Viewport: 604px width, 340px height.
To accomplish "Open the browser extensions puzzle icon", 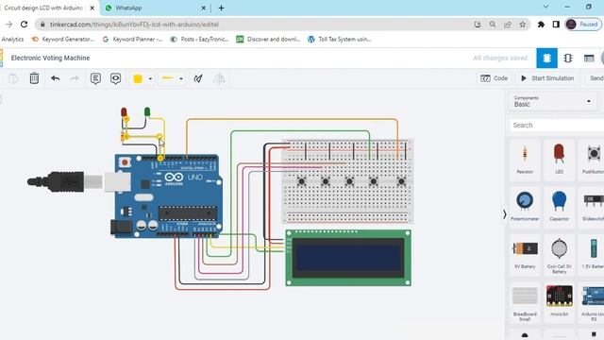I will pos(541,25).
